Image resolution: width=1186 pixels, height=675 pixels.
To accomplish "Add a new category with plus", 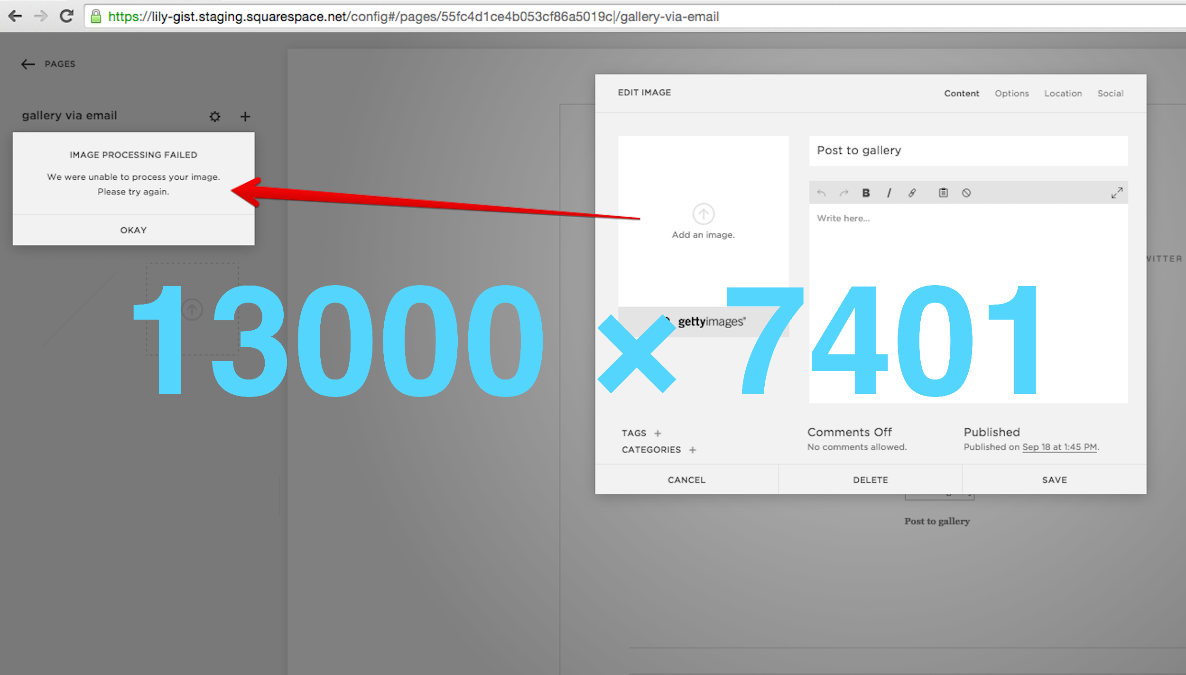I will click(693, 450).
